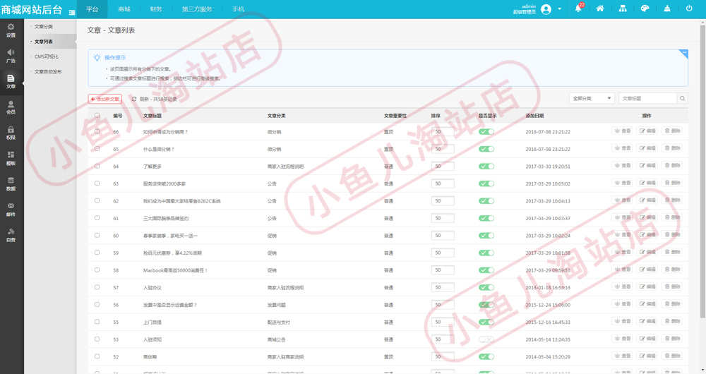
Task: Toggle display switch for article 66
Action: click(x=486, y=131)
